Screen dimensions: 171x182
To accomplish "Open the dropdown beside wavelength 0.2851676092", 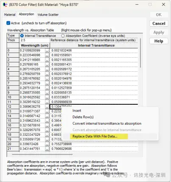I will click(48, 78).
